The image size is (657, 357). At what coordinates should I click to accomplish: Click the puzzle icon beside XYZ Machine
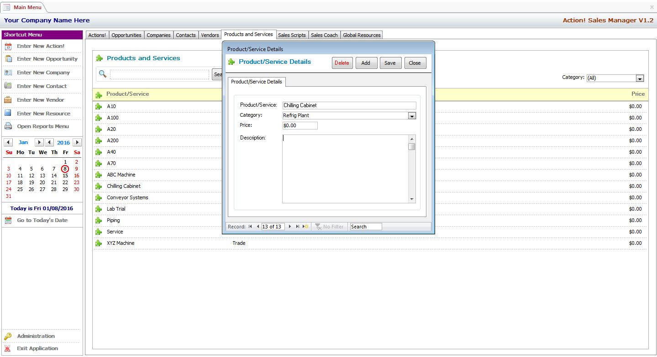pos(98,243)
